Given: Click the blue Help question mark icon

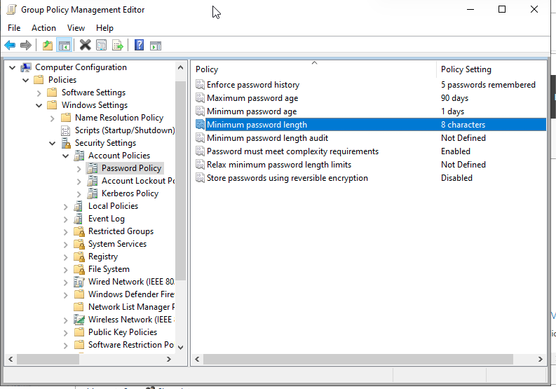Looking at the screenshot, I should tap(139, 45).
